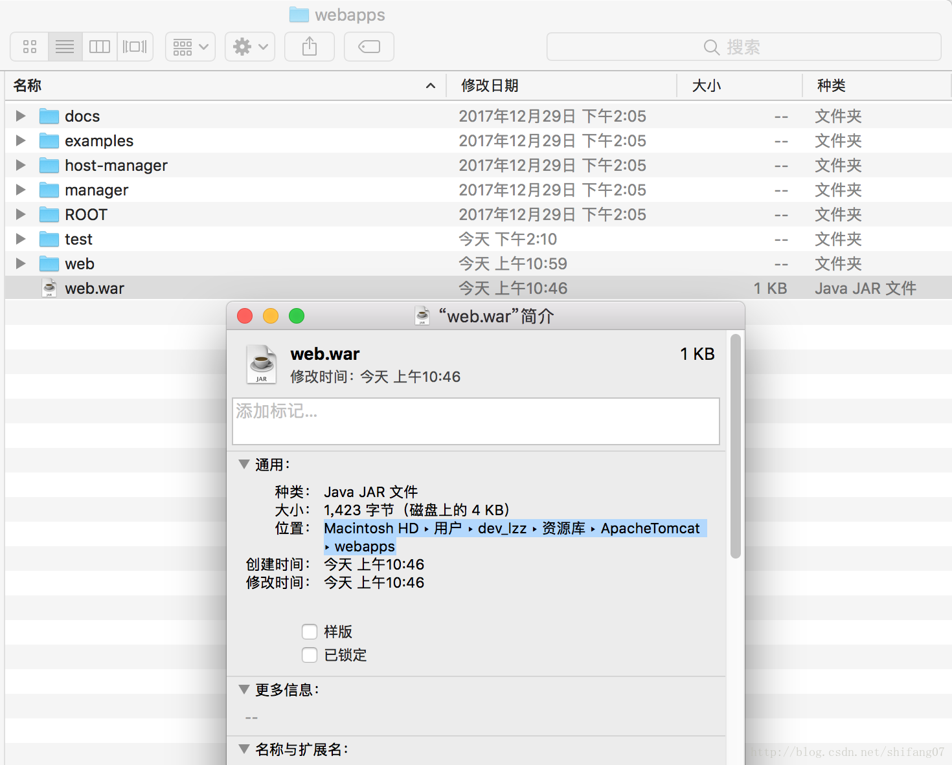Screen dimensions: 952x765
Task: Click the Edit Tags toolbar button
Action: [369, 47]
